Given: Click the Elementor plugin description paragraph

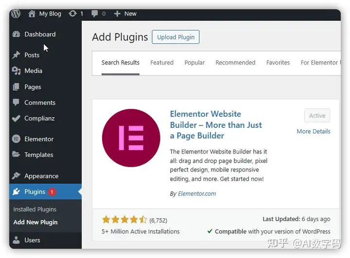Looking at the screenshot, I should 219,165.
